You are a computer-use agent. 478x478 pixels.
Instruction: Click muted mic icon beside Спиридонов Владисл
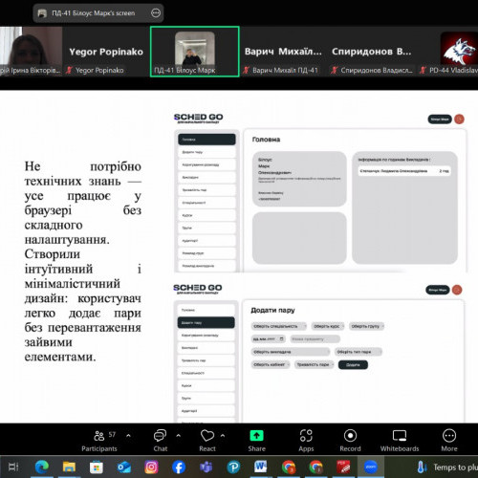click(334, 70)
